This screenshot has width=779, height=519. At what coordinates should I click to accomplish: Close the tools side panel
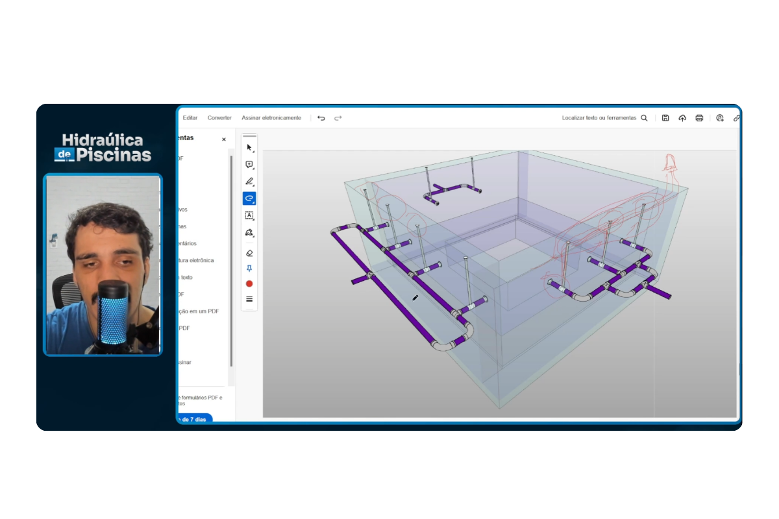[224, 139]
